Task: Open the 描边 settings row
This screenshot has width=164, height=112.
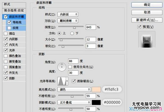Action: pyautogui.click(x=14, y=34)
